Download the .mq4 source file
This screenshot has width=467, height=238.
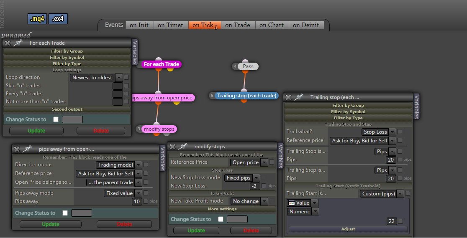(37, 19)
